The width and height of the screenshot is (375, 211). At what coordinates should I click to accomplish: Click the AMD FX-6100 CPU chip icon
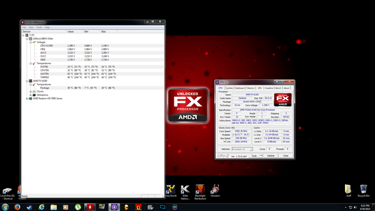[30, 81]
